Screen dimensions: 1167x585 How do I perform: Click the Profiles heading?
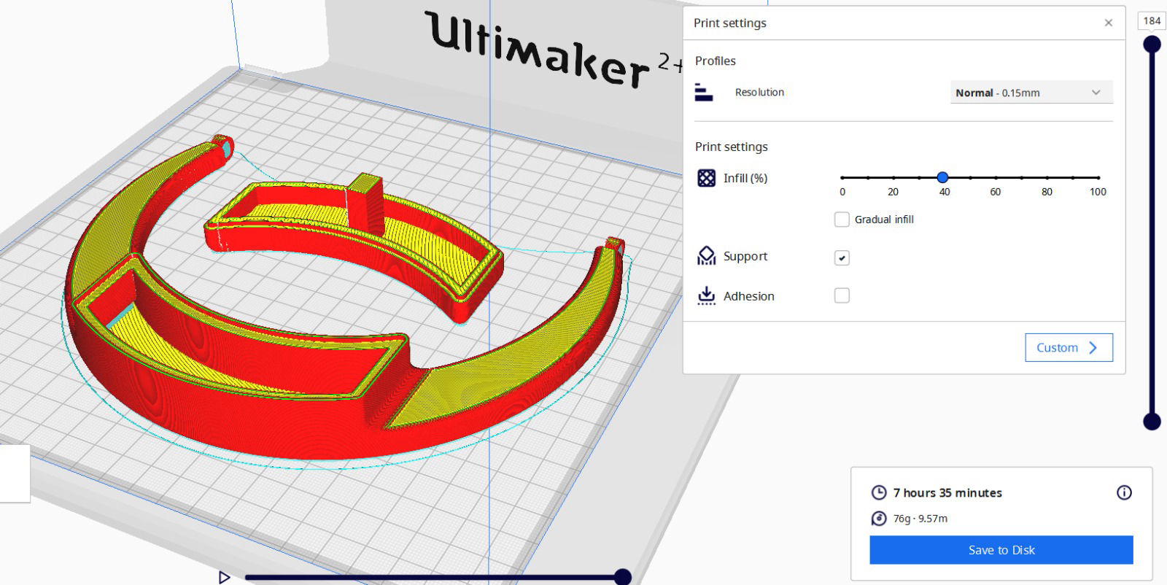click(x=716, y=61)
